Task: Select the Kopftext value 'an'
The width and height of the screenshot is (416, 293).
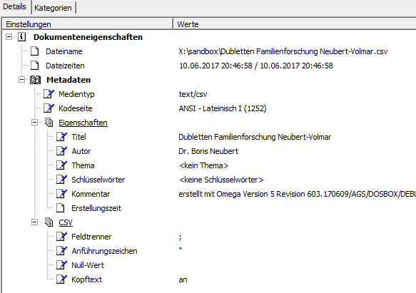Action: pos(183,279)
